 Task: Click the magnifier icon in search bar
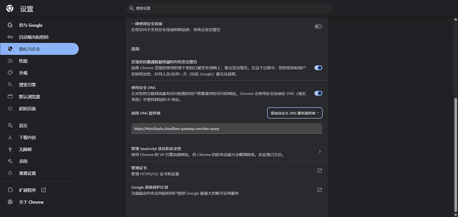132,8
